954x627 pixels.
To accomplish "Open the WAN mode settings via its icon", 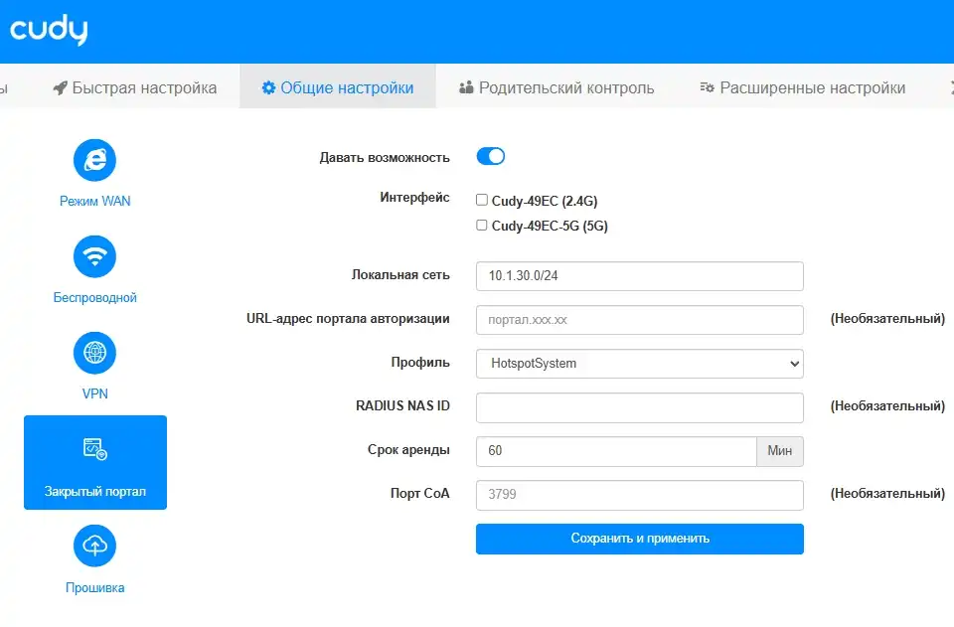I will (x=94, y=159).
